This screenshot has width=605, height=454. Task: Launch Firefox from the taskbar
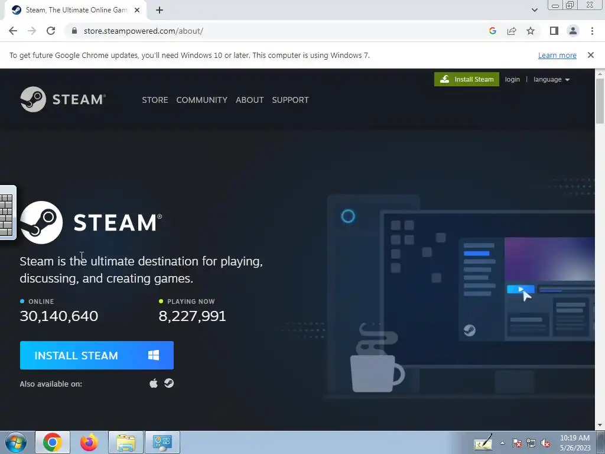89,442
